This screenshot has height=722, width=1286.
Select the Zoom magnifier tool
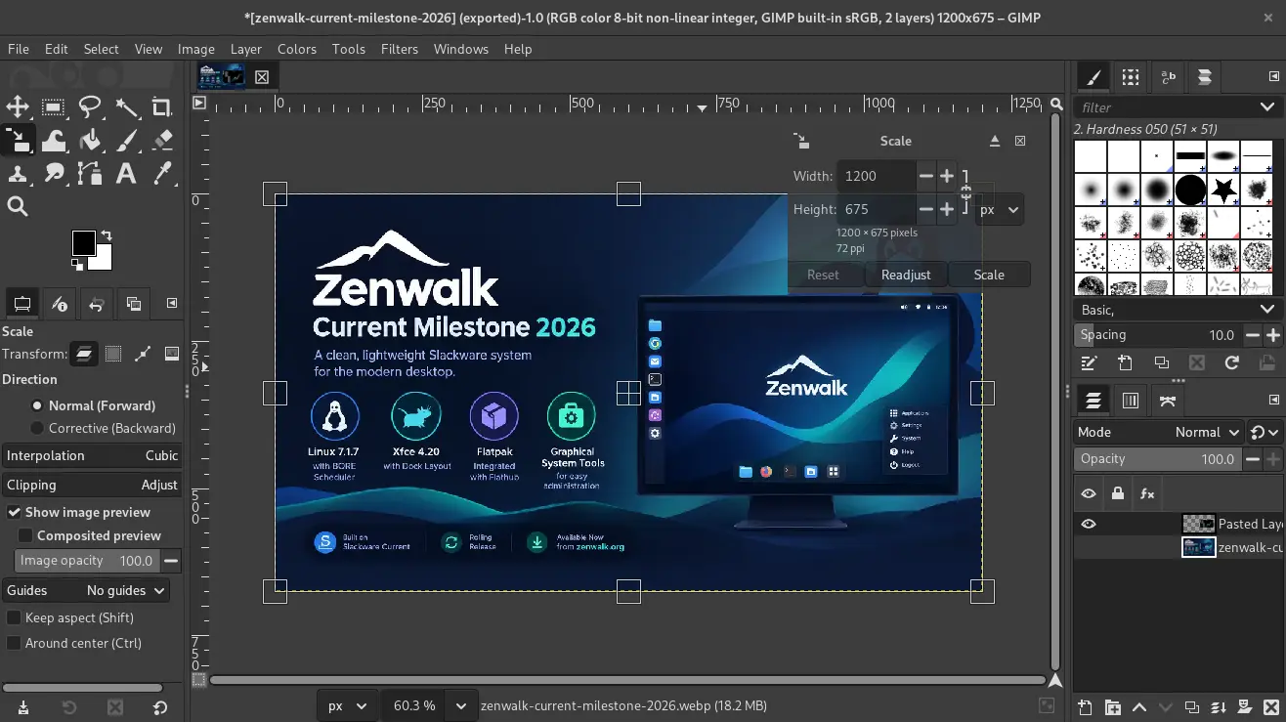click(18, 206)
